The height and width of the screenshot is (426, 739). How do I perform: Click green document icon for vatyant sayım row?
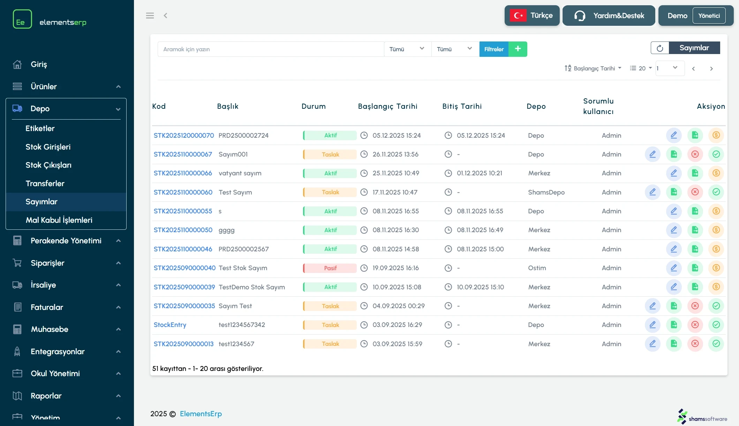point(695,173)
